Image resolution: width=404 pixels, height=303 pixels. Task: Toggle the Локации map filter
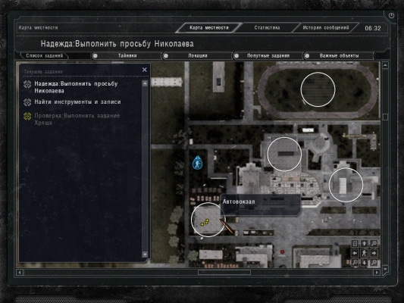[x=166, y=56]
